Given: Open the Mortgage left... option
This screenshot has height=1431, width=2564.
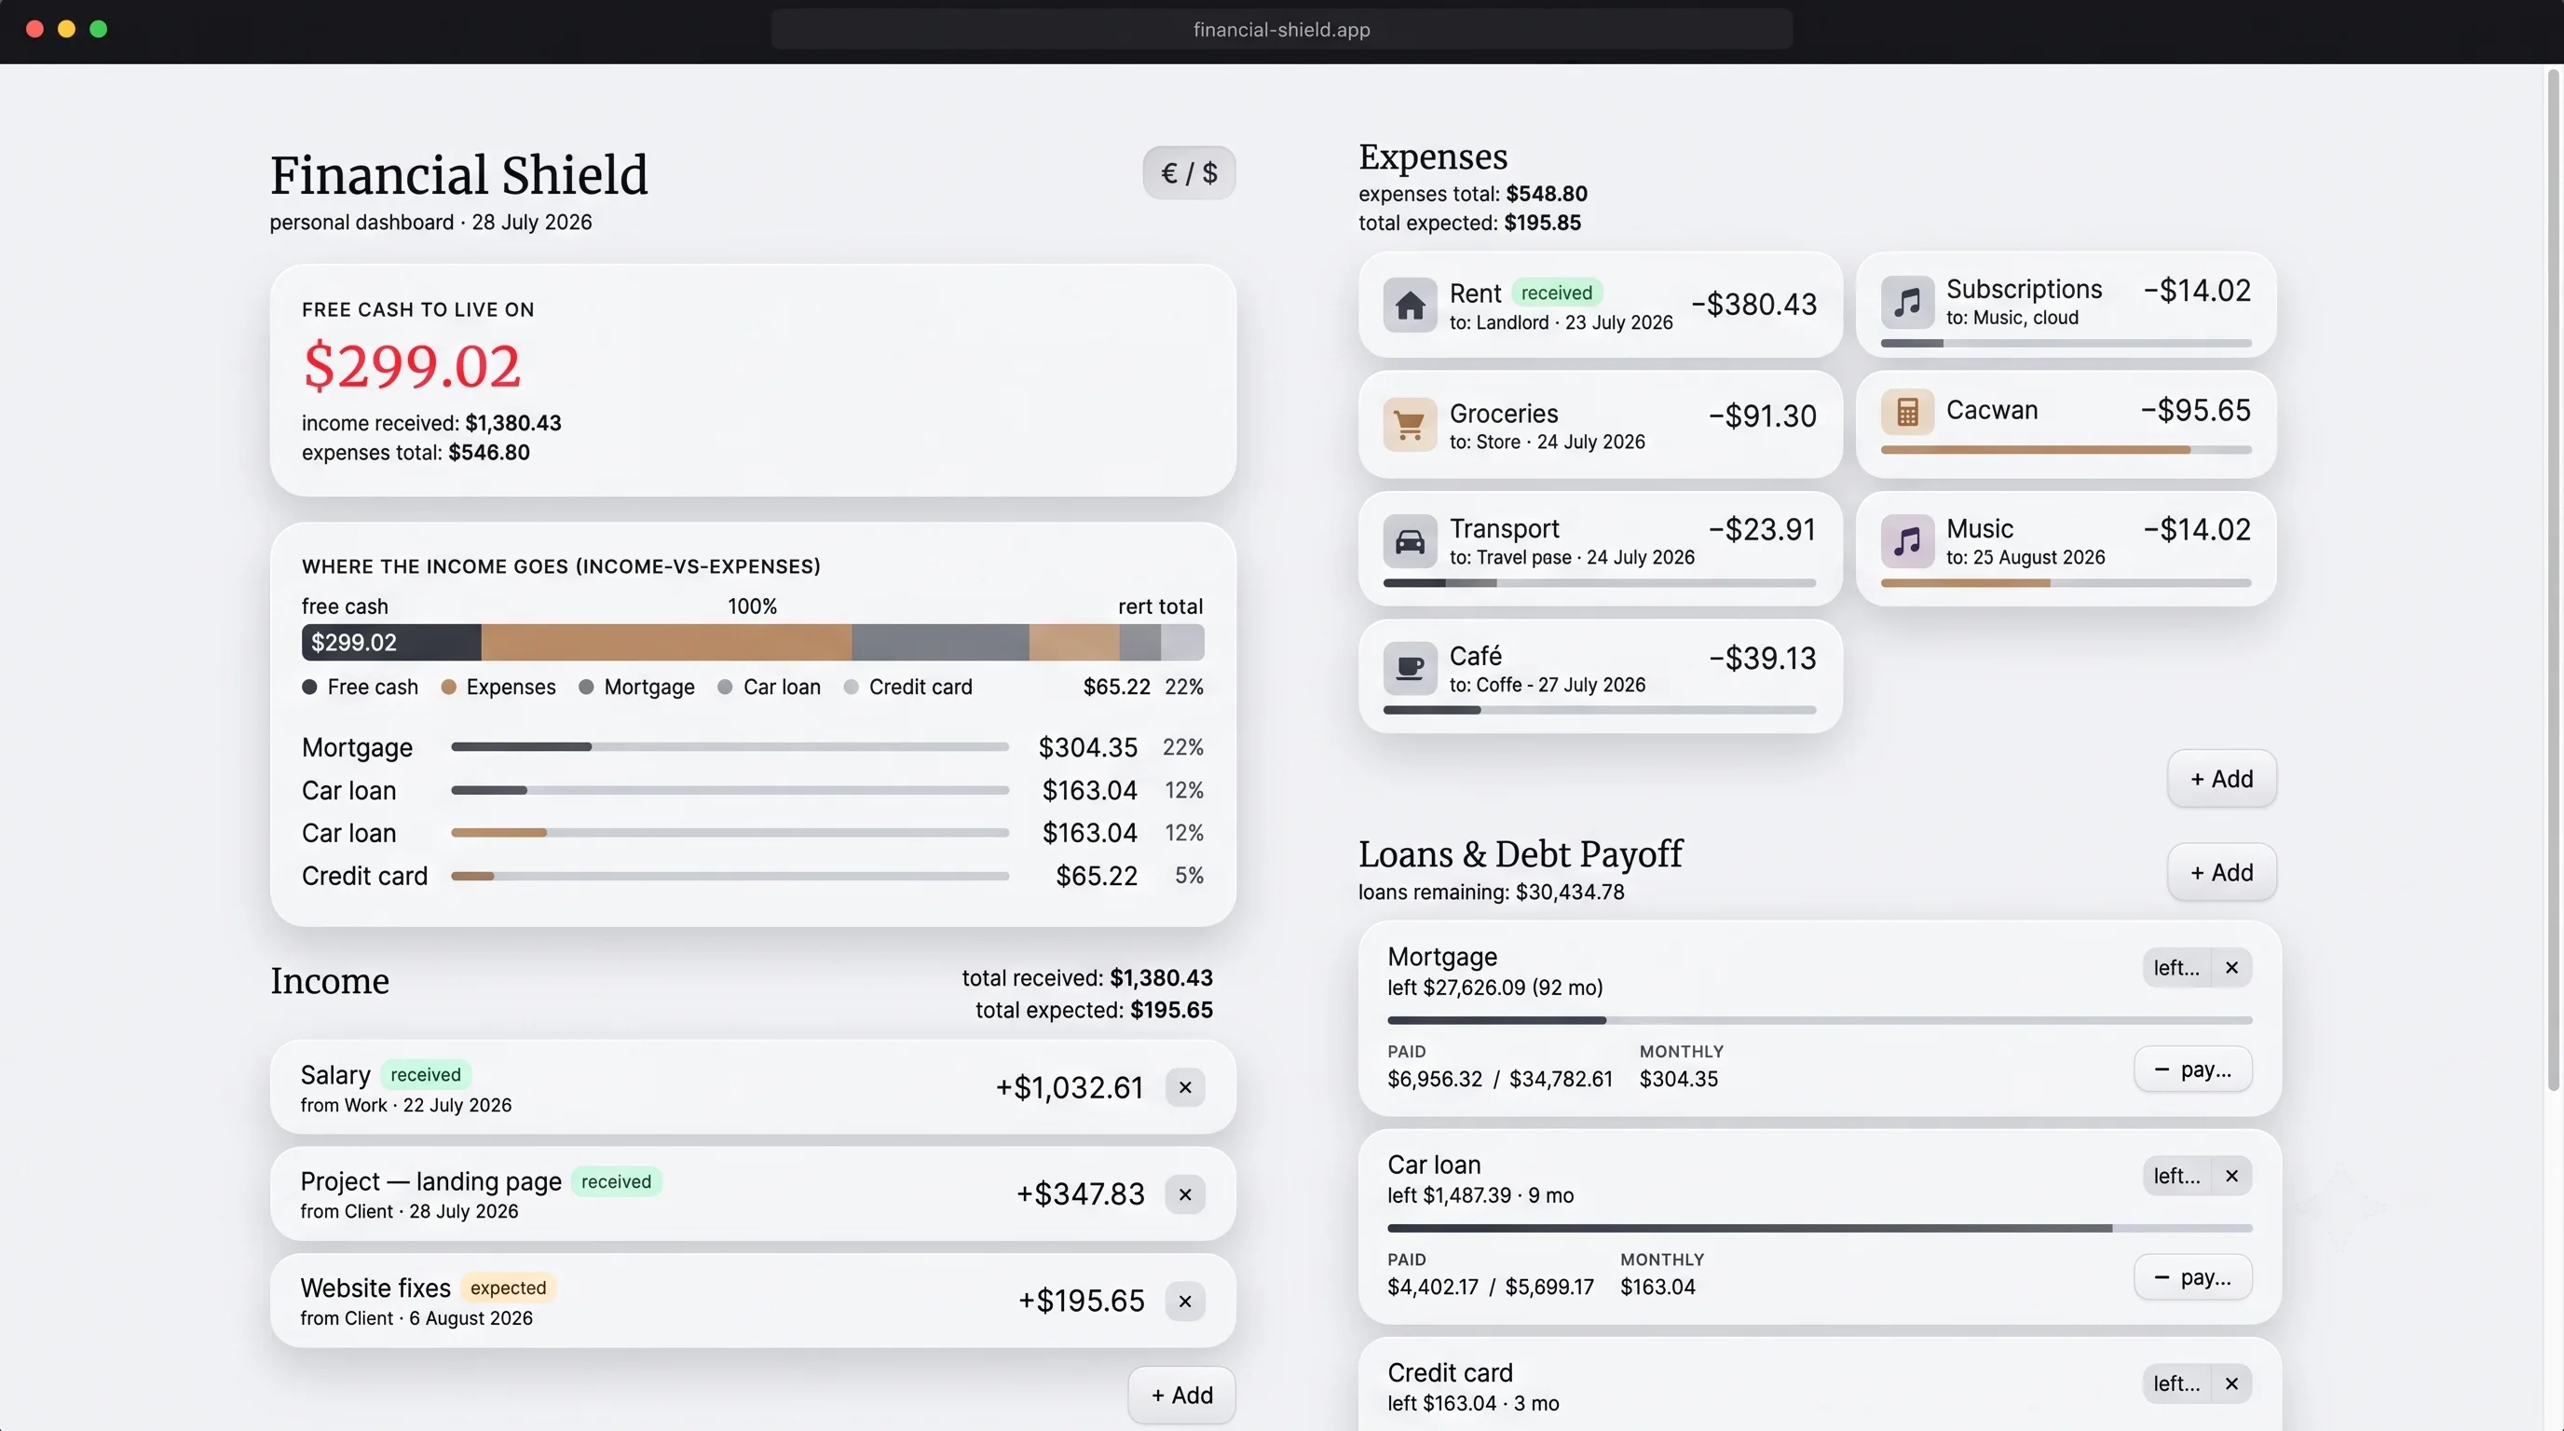Looking at the screenshot, I should pos(2176,967).
